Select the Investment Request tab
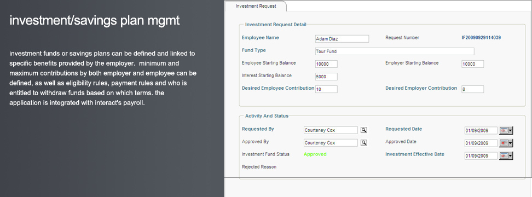 [x=256, y=6]
